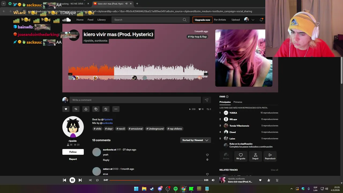Repost the track using the repost icon
Viewport: 343px width, 193px height.
click(76, 109)
